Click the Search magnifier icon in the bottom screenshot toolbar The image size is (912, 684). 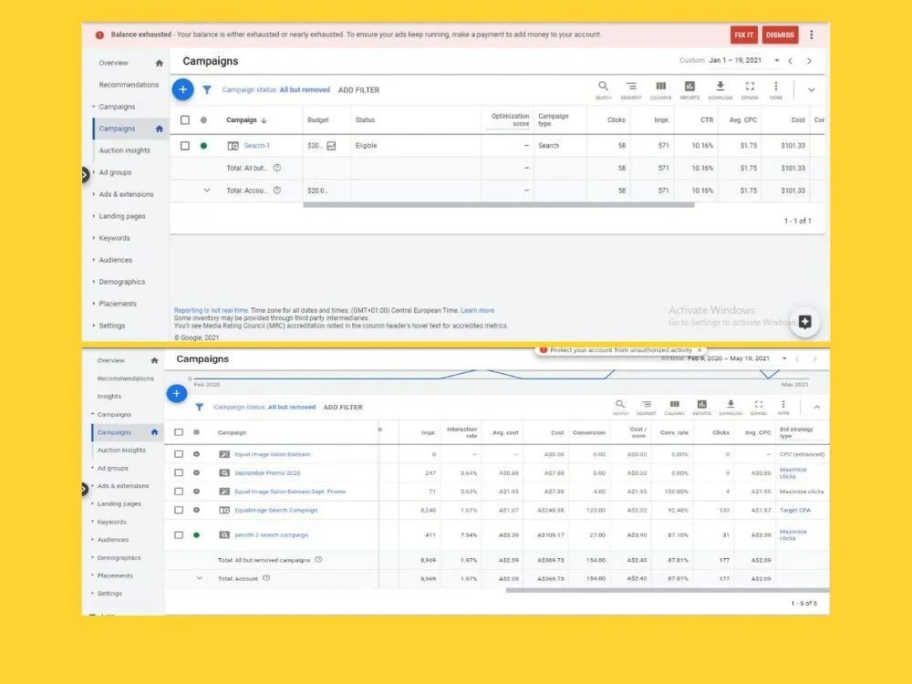[620, 404]
